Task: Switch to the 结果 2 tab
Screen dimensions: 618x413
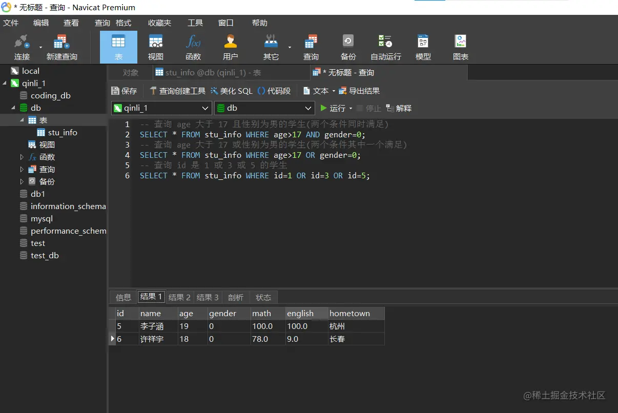Action: click(x=179, y=297)
